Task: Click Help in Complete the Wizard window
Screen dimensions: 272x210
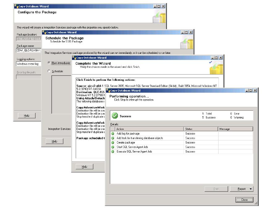Action: coord(84,167)
